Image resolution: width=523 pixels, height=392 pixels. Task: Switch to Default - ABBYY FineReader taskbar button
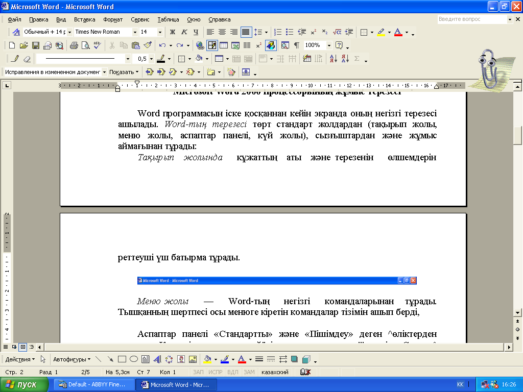pos(94,384)
